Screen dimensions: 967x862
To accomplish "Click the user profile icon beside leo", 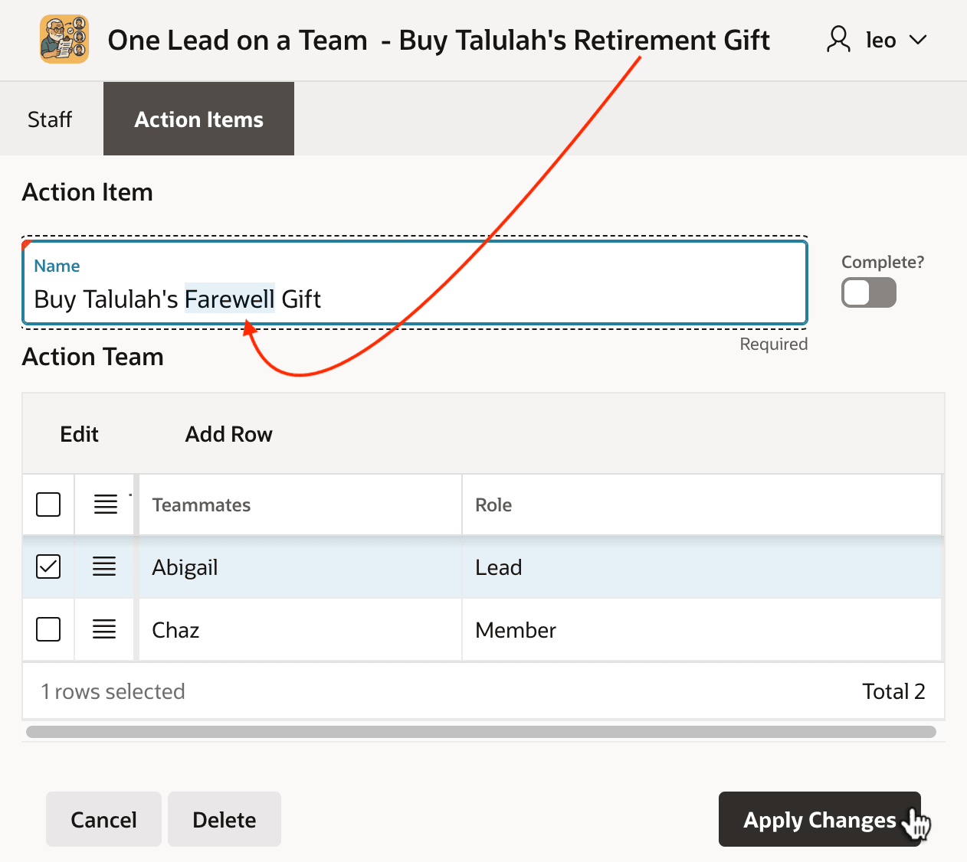I will 838,39.
